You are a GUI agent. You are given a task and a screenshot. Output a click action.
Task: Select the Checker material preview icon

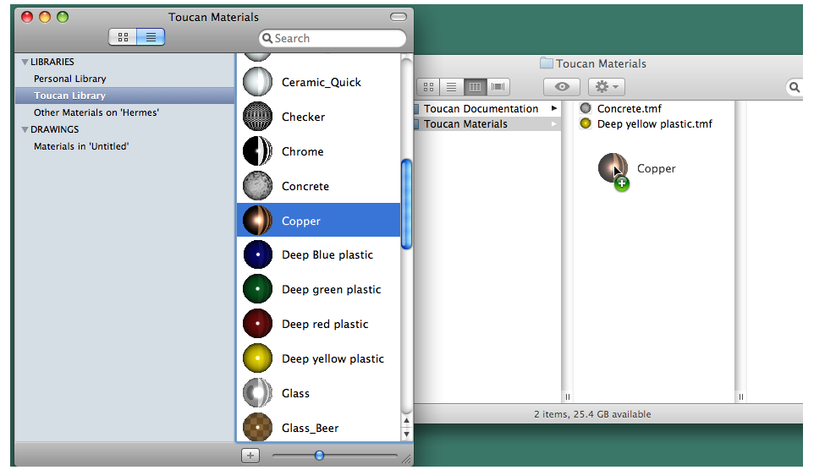coord(257,117)
